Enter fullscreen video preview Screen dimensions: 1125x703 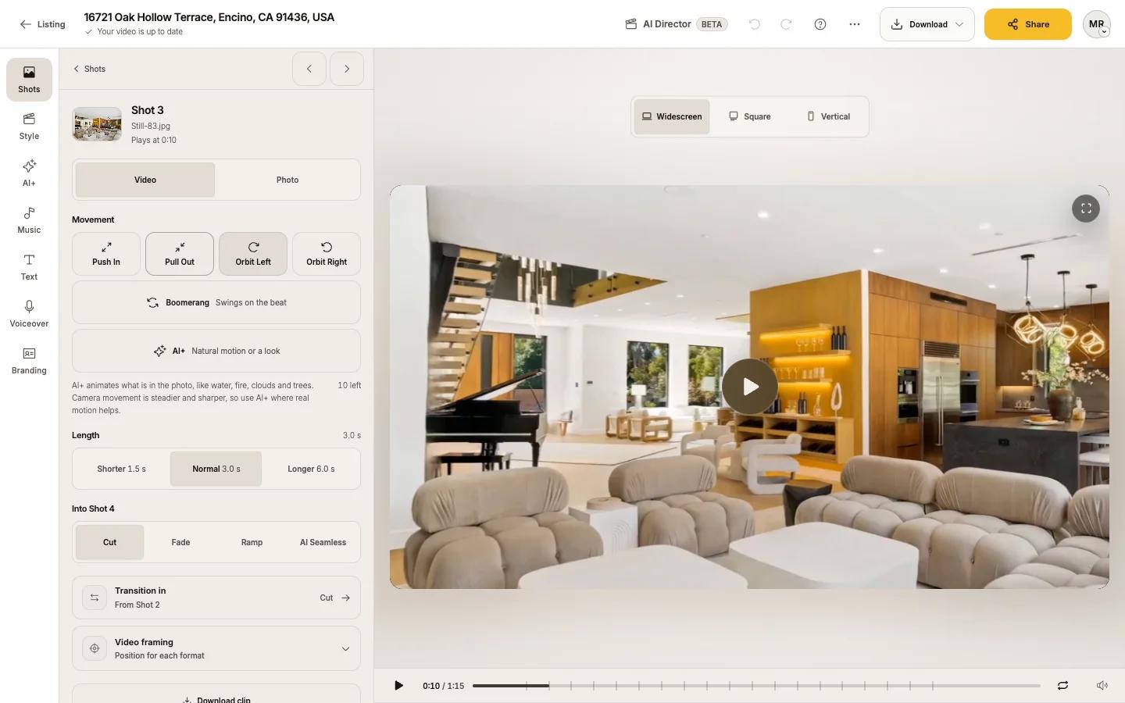1086,209
